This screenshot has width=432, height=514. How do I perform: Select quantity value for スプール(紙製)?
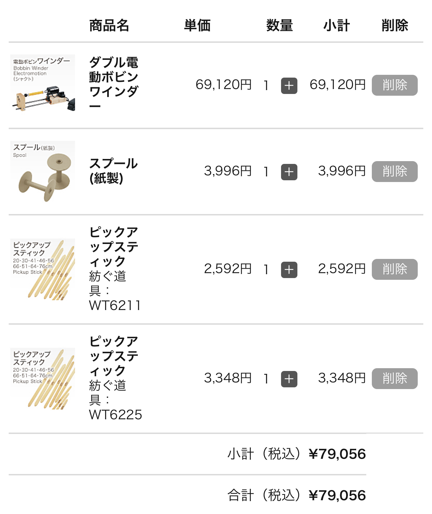click(266, 172)
